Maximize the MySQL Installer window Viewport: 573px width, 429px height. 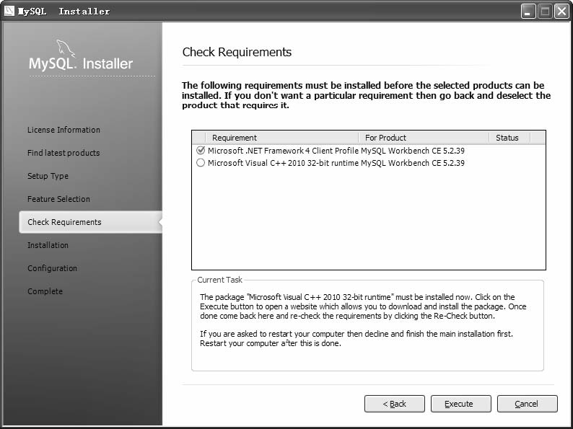click(545, 12)
